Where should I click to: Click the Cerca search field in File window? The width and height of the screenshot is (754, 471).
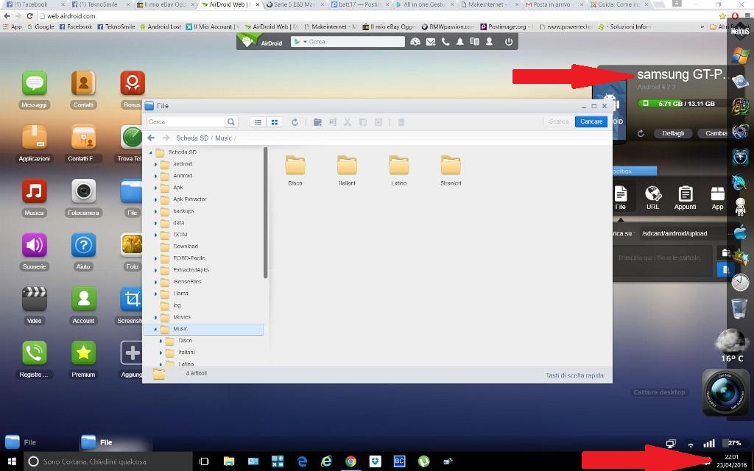click(x=186, y=122)
